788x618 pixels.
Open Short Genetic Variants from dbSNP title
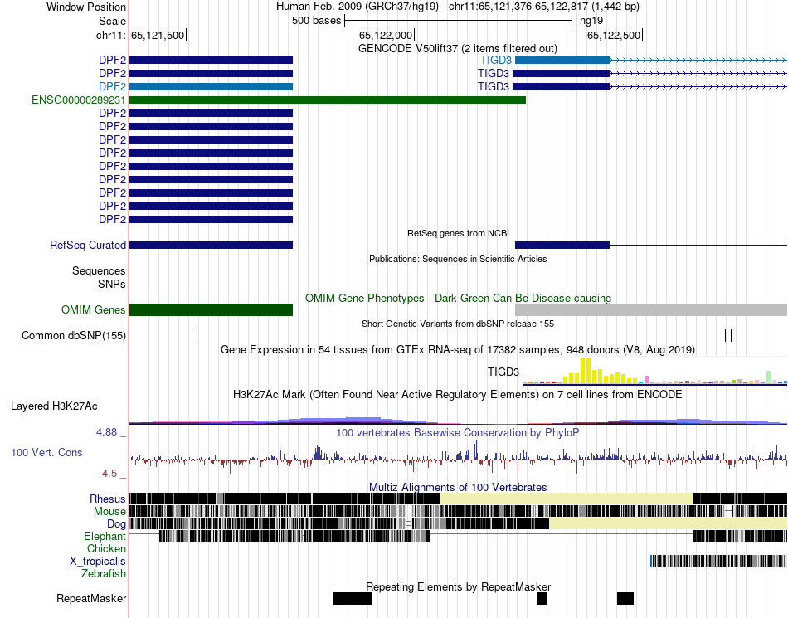coord(458,324)
